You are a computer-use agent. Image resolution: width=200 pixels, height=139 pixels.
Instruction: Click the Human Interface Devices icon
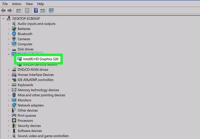click(14, 75)
